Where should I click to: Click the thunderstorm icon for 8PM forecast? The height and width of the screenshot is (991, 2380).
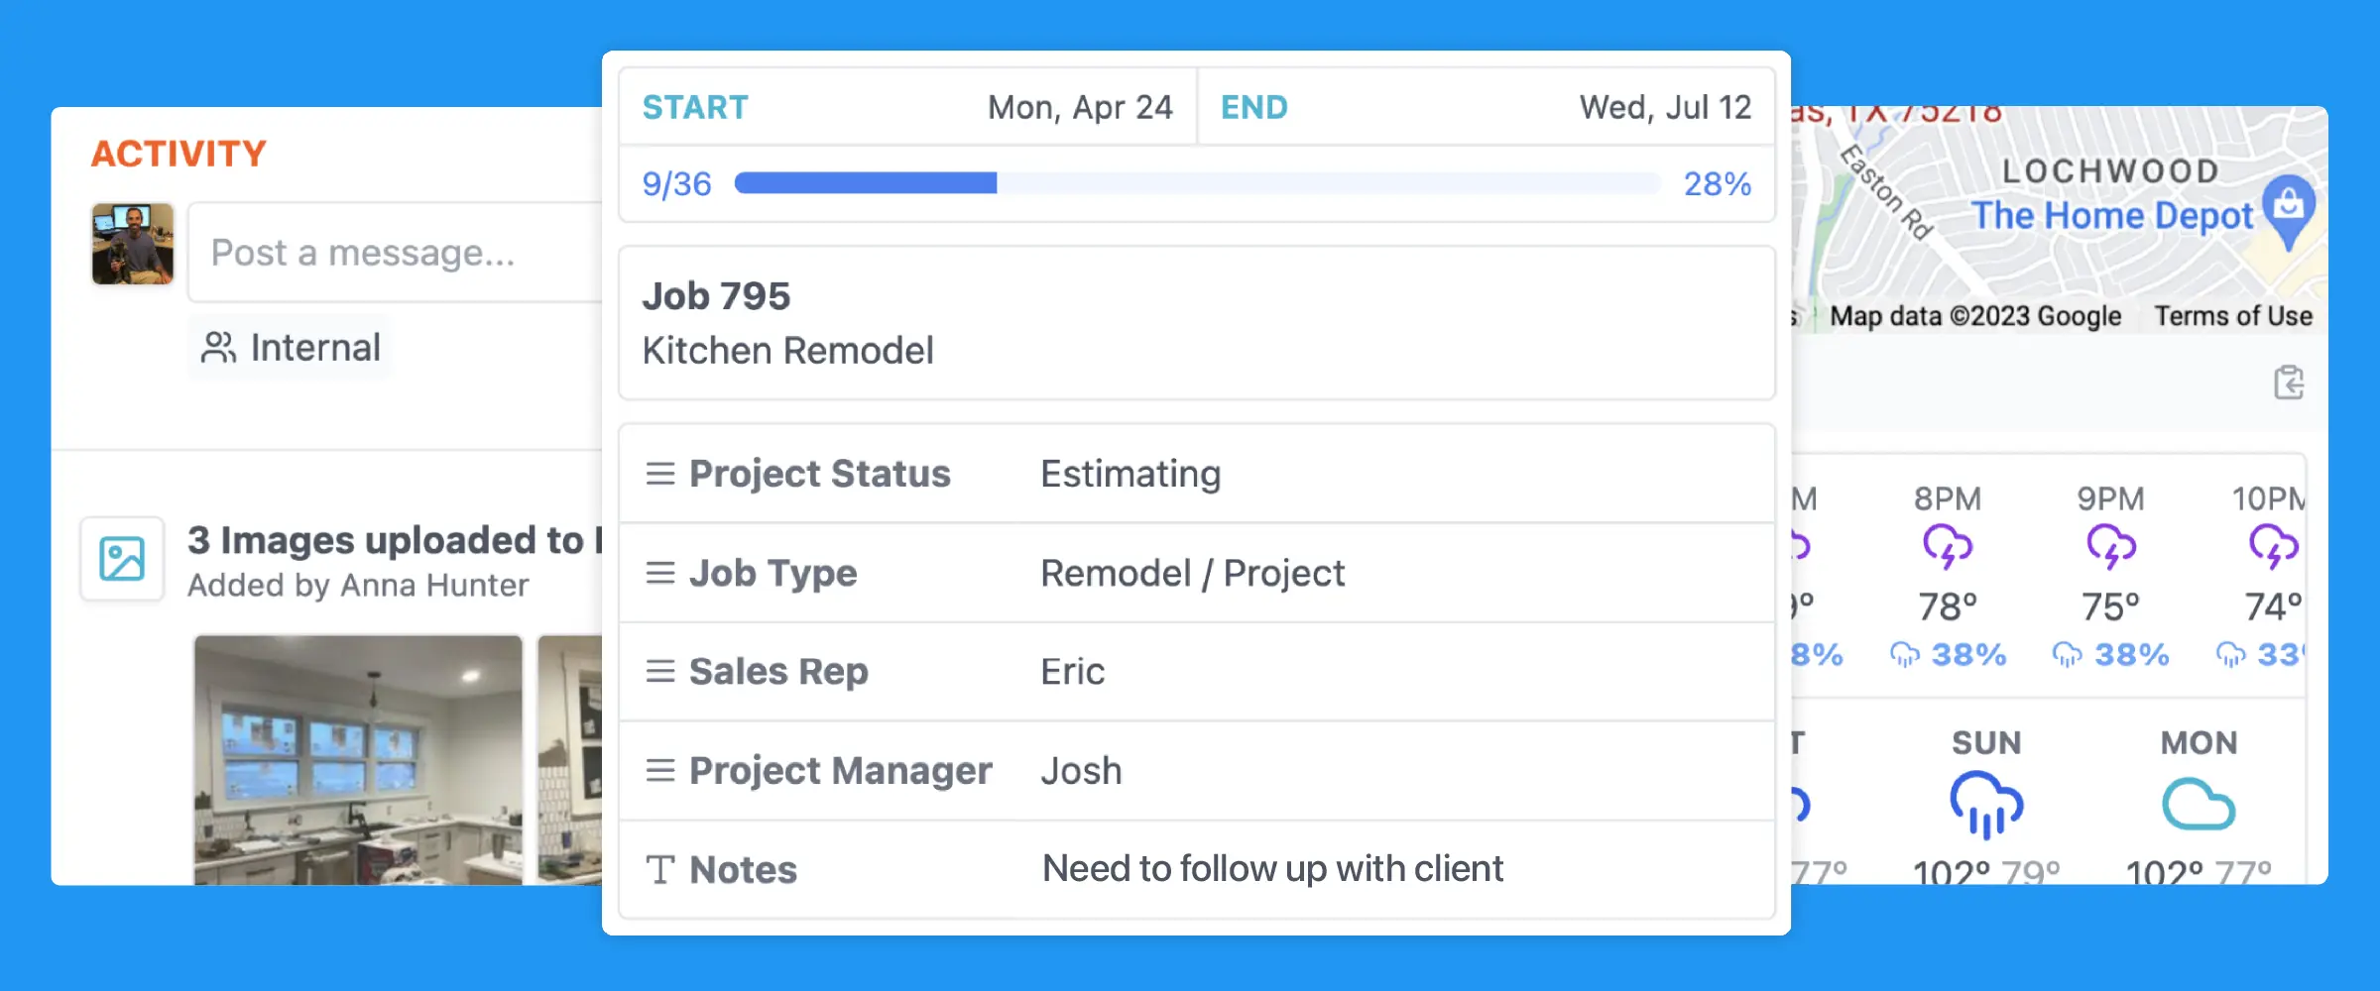point(1948,545)
